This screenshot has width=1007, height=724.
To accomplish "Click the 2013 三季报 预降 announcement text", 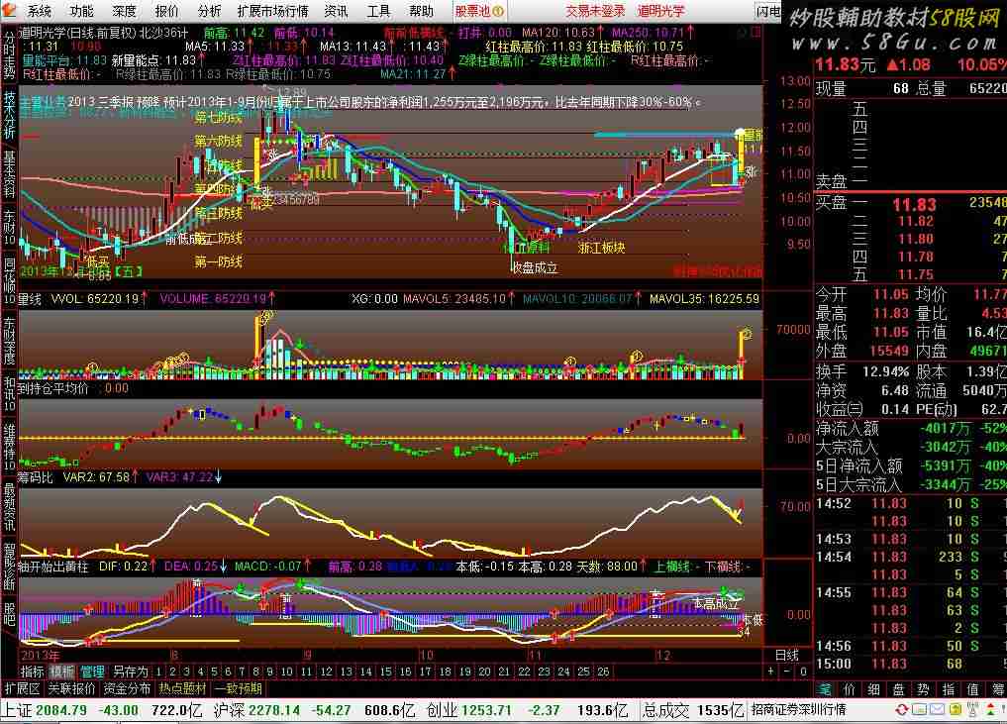I will coord(383,101).
